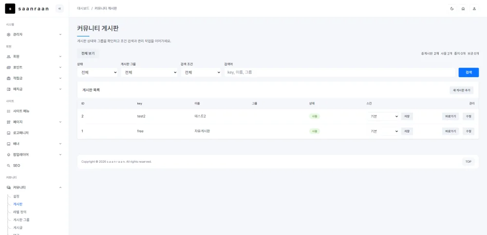487x235 pixels.
Task: Expand the 페이지 sidebar menu chevron
Action: pos(60,122)
